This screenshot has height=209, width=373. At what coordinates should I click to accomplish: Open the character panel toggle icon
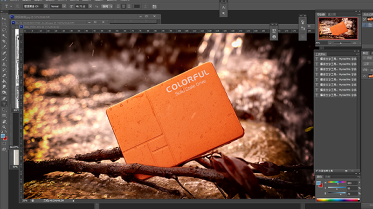tap(154, 7)
